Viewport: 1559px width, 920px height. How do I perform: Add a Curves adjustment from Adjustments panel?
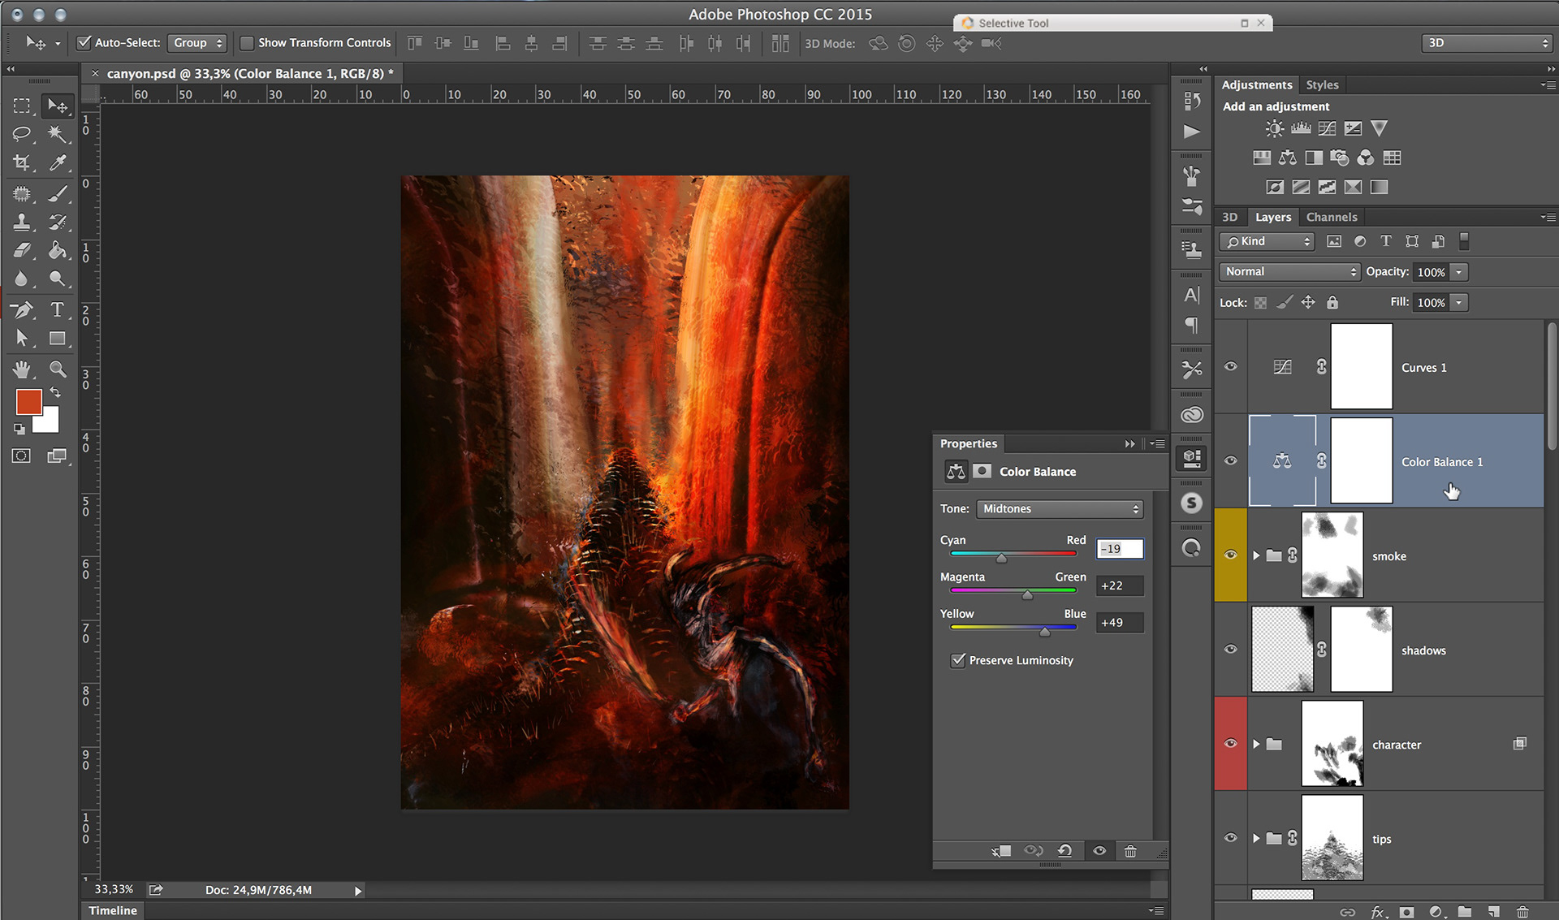(1327, 128)
